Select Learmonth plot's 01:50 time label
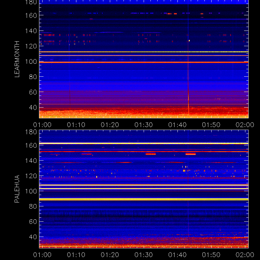The image size is (260, 260). tap(211, 125)
